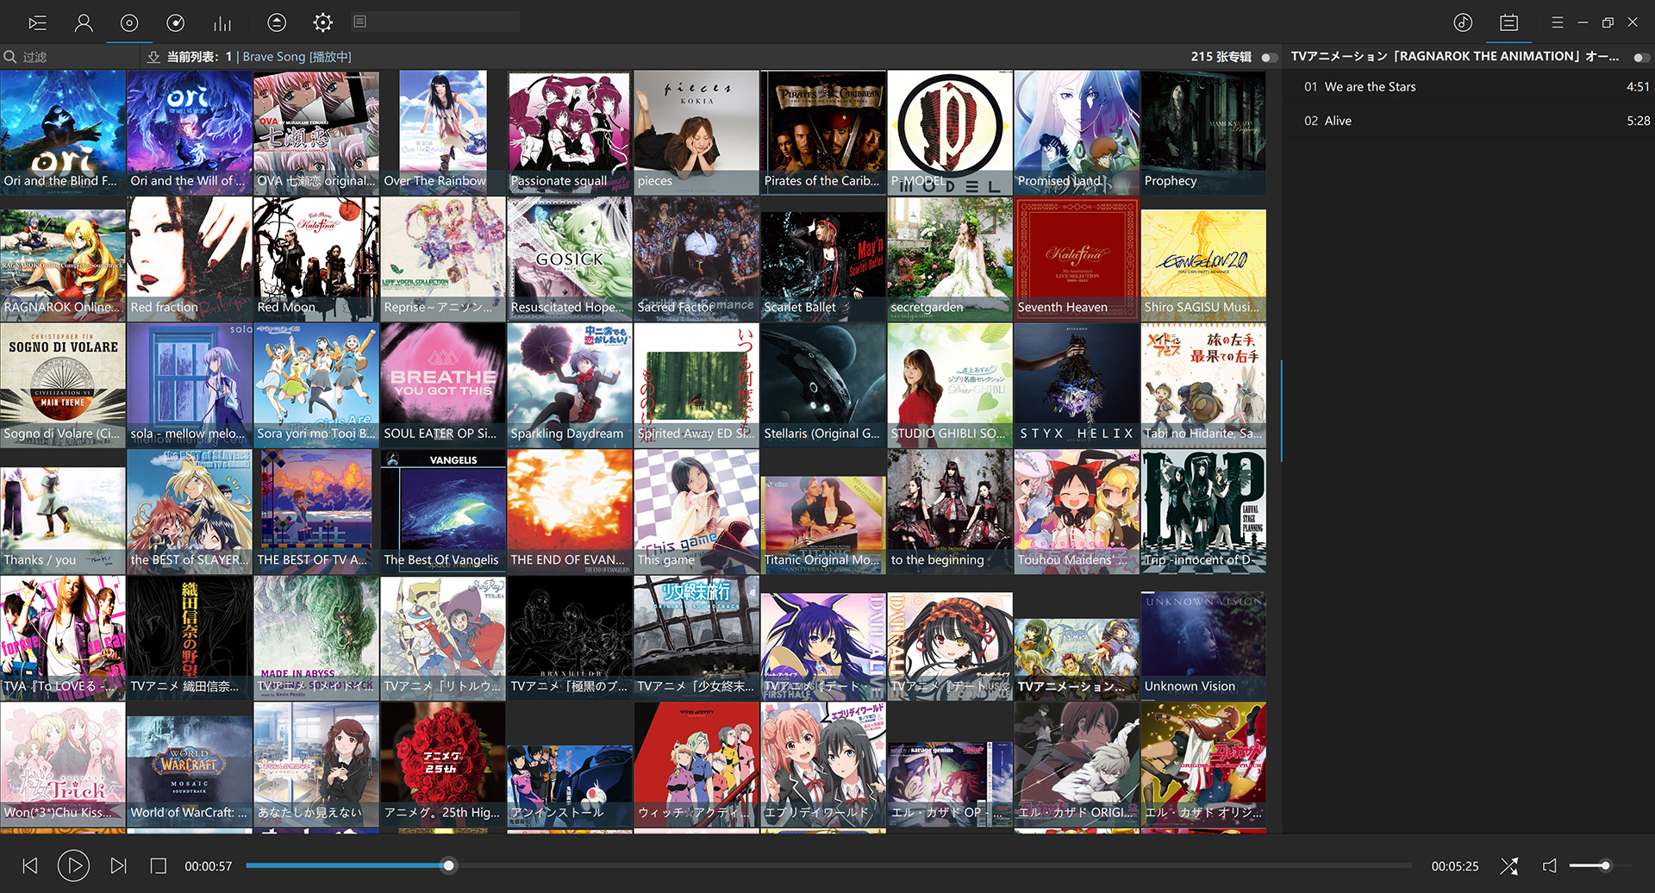
Task: Click the album grid scrollbar
Action: (x=1281, y=410)
